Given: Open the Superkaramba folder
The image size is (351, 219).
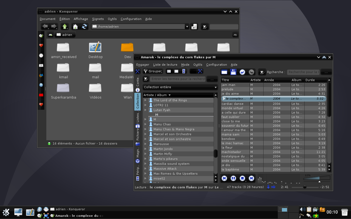Looking at the screenshot, I should coord(64,91).
